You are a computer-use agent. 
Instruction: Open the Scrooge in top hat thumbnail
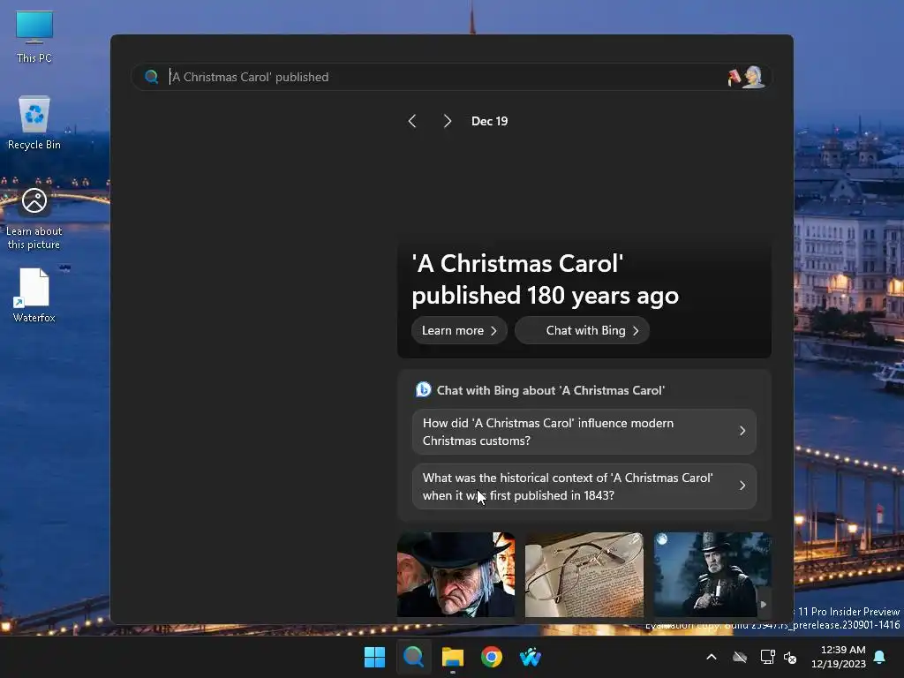point(456,575)
